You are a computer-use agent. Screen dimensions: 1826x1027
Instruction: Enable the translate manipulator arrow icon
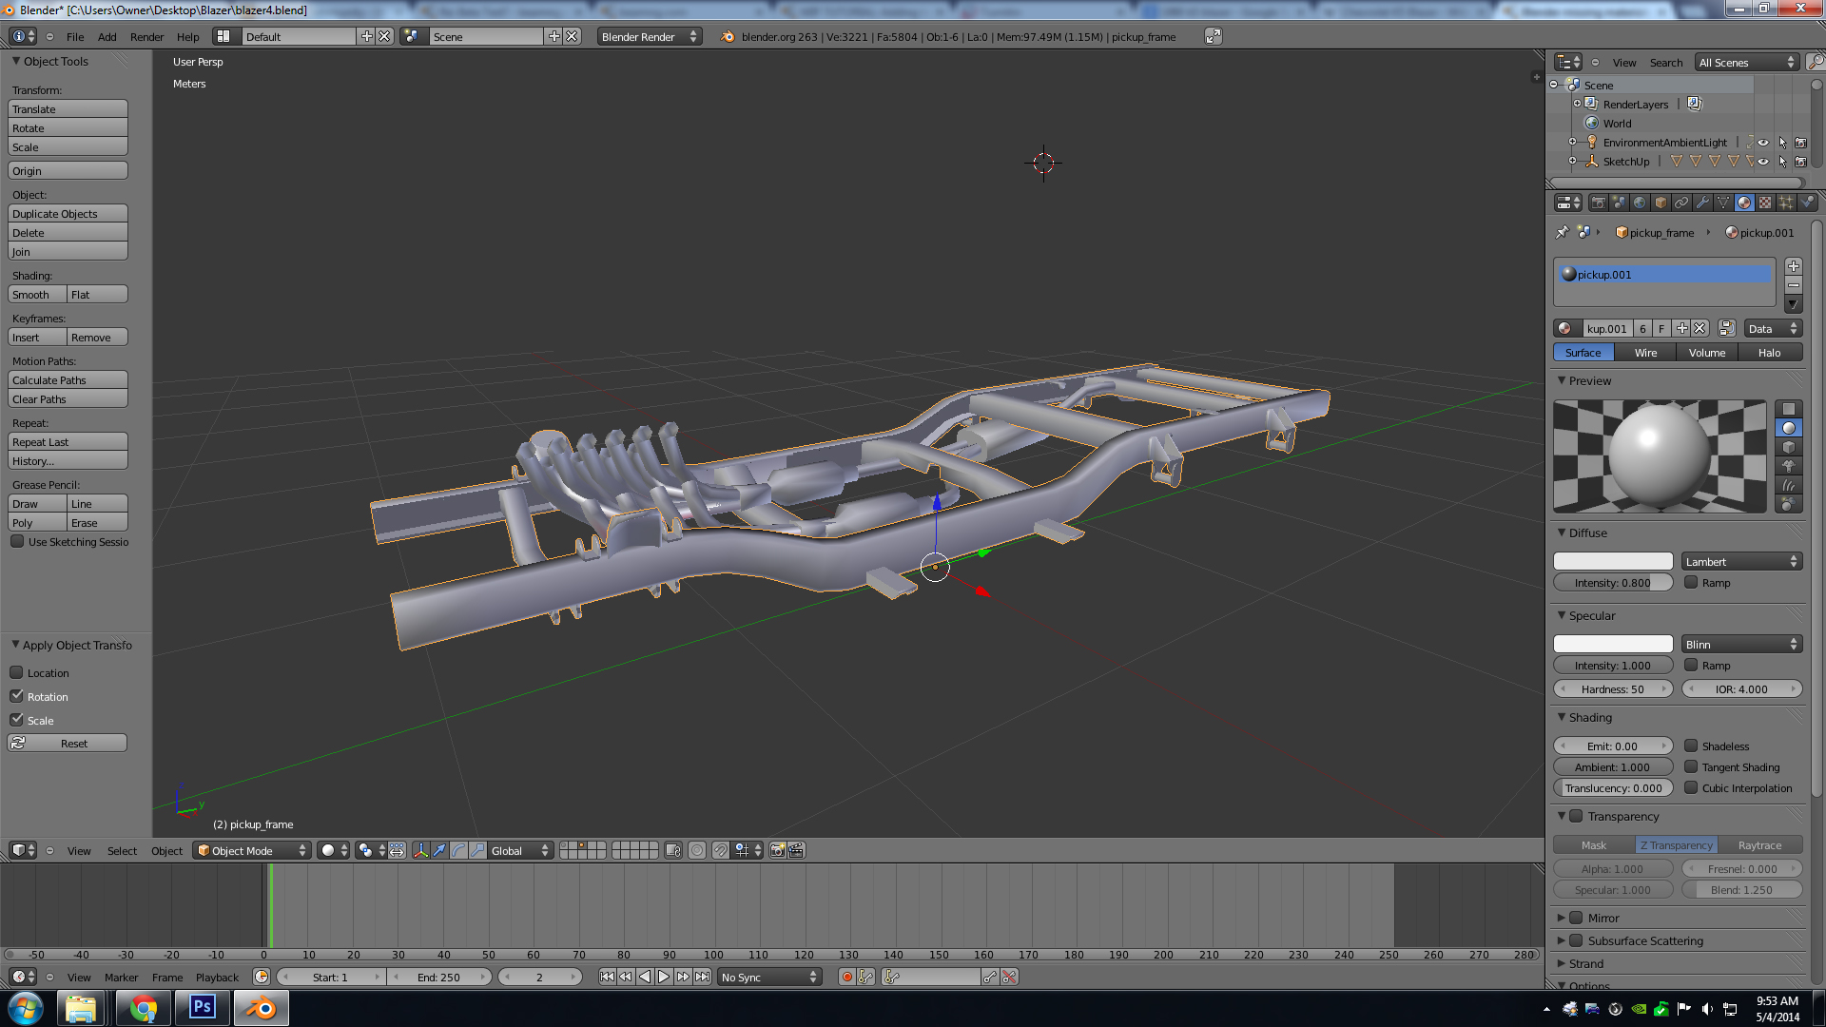coord(439,850)
